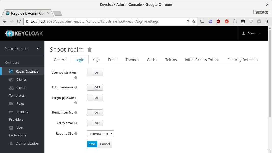Open Clients in the sidebar
Screen dimensions: 272x153
click(21, 80)
